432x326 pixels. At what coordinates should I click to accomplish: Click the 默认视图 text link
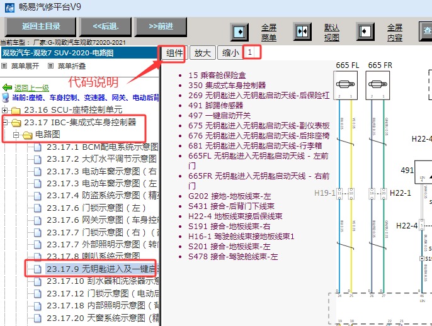tap(332, 33)
